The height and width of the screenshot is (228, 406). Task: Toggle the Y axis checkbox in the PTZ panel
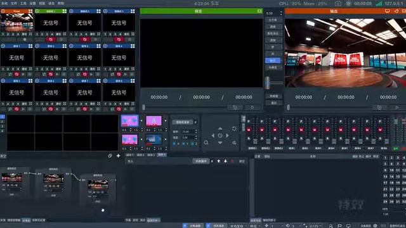183,144
